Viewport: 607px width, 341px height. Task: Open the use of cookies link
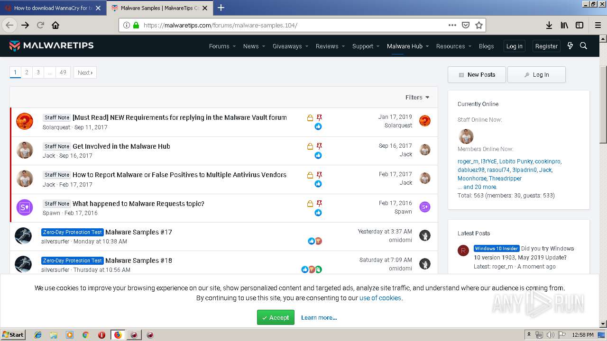pos(380,298)
